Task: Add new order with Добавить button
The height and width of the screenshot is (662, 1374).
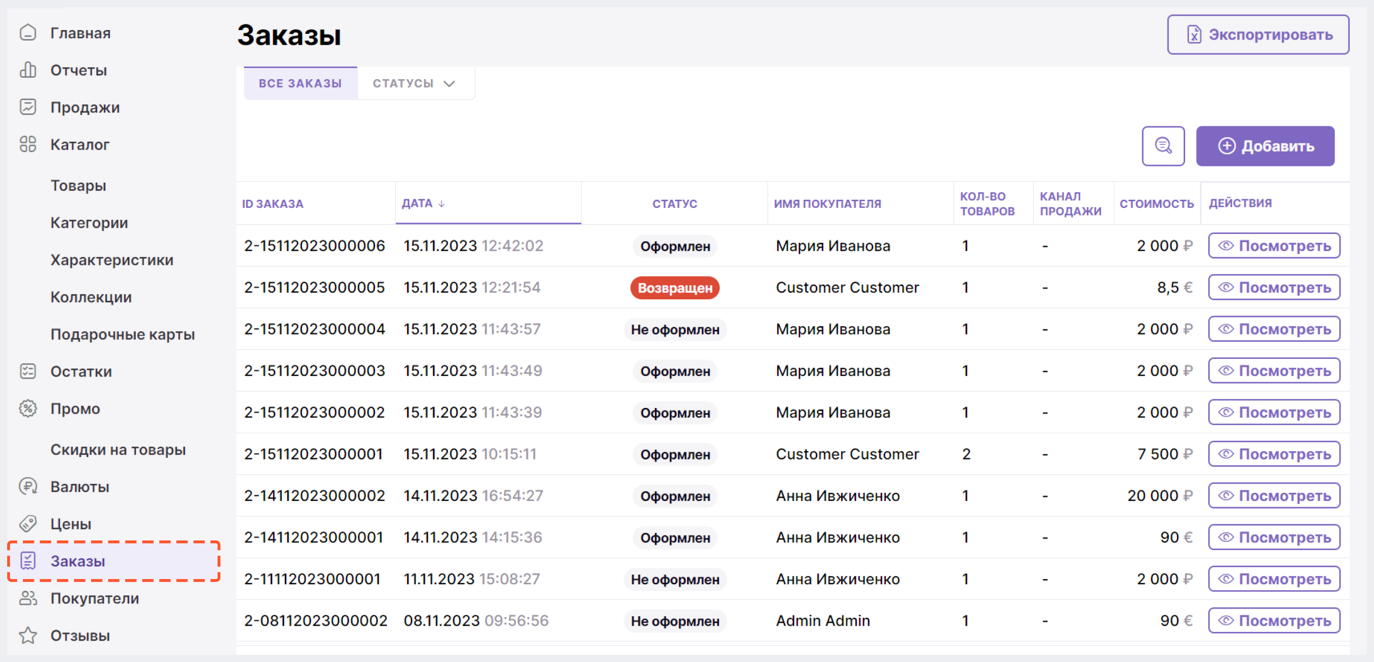Action: click(1265, 146)
